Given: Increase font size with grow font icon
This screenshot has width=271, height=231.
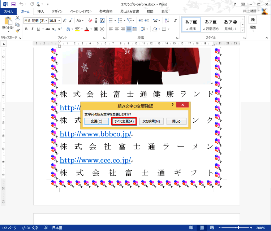Looking at the screenshot, I should point(64,21).
